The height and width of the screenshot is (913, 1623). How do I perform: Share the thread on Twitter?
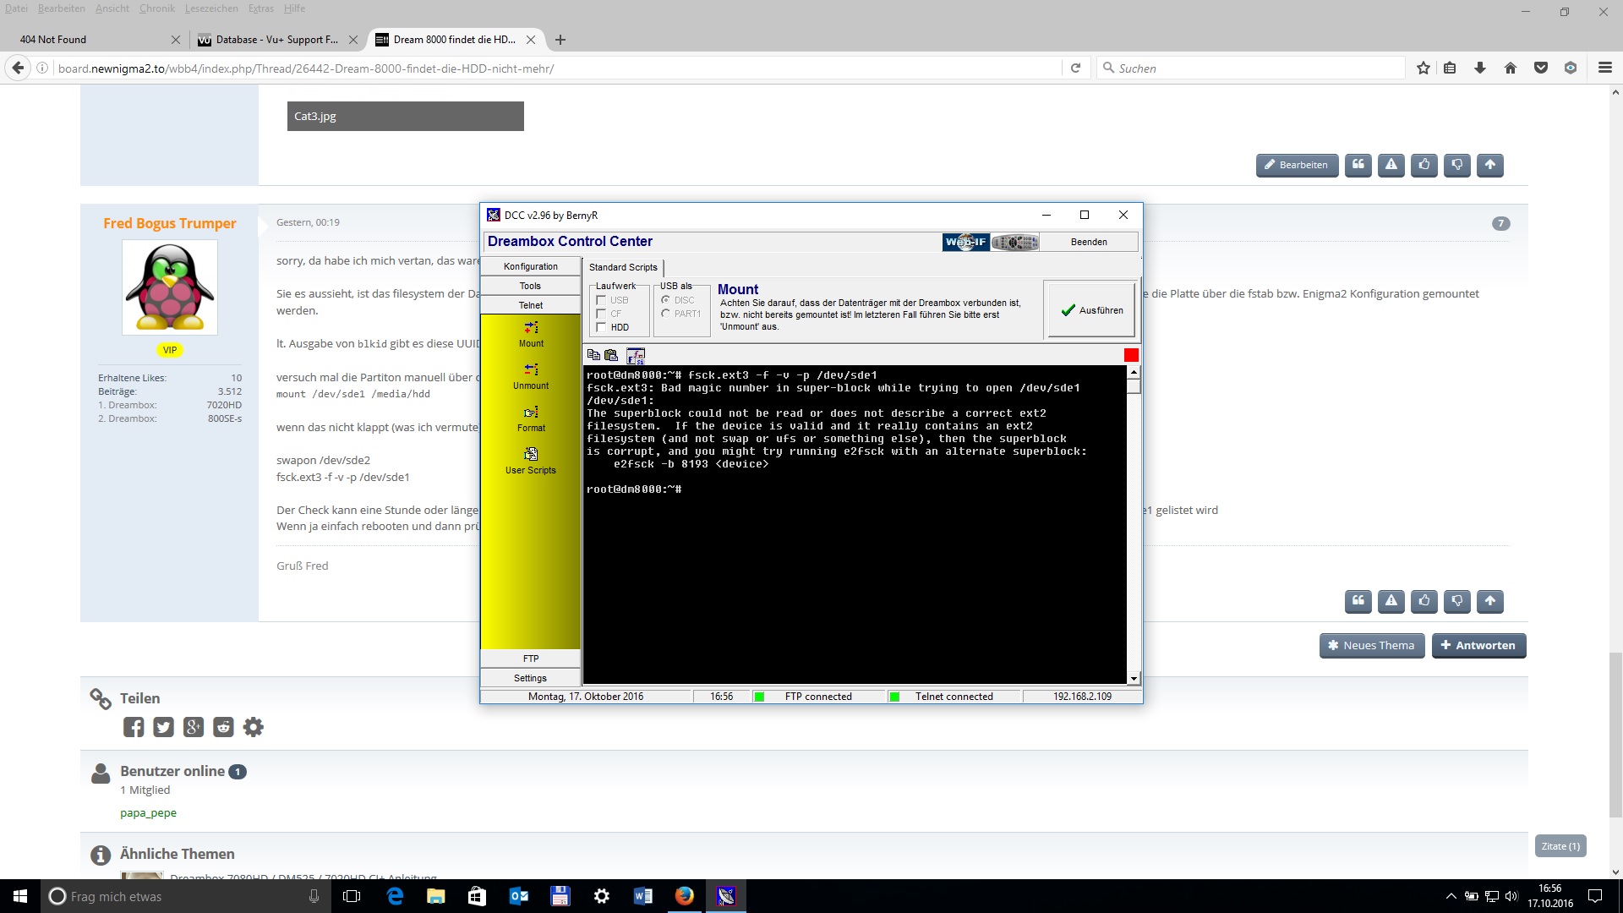pyautogui.click(x=163, y=727)
